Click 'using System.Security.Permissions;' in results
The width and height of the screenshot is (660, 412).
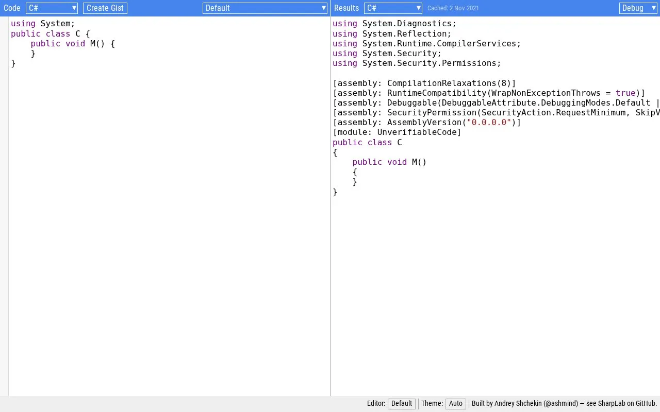pyautogui.click(x=417, y=63)
